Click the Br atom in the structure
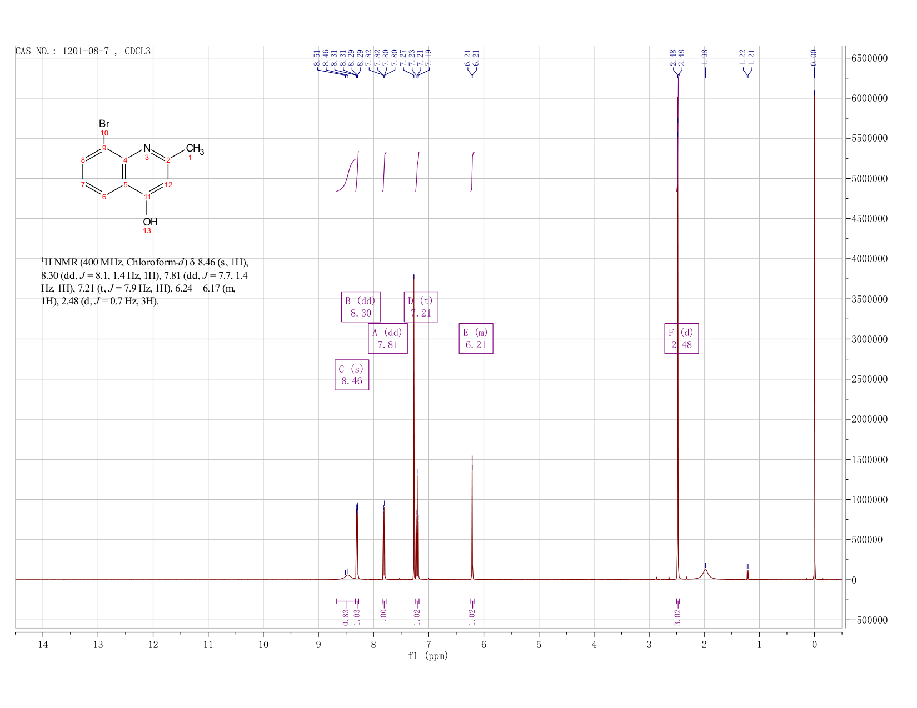The height and width of the screenshot is (708, 917). click(104, 124)
